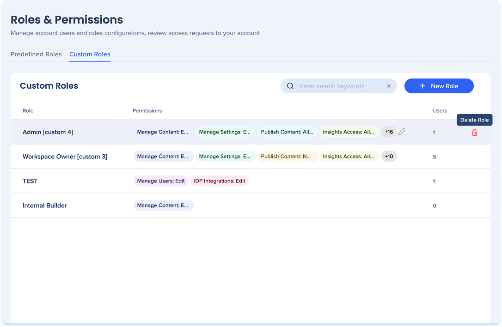Screen dimensions: 502x327
Task: Click the Manage Users: Edit tag
Action: (x=161, y=181)
